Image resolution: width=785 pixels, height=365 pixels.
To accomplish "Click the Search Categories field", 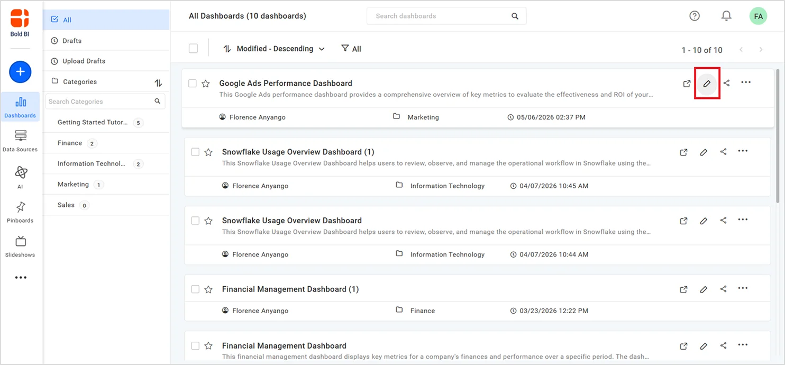I will (105, 101).
